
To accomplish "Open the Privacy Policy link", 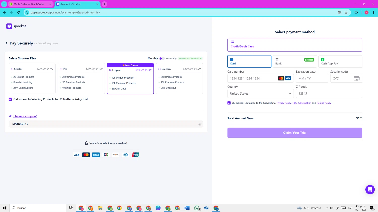I will click(x=284, y=103).
